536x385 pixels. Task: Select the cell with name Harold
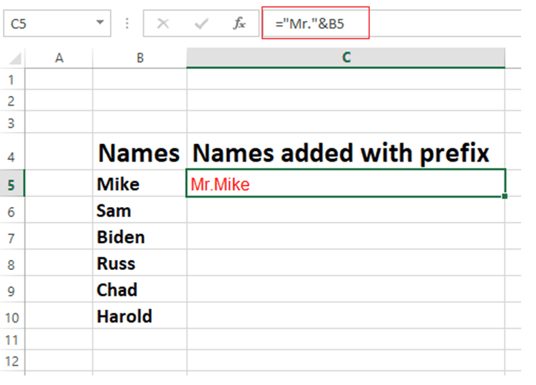140,316
